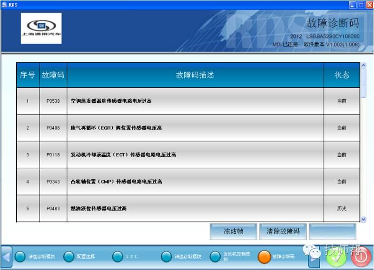This screenshot has width=374, height=270.
Task: Click the MDI已连接 status text
Action: [285, 44]
